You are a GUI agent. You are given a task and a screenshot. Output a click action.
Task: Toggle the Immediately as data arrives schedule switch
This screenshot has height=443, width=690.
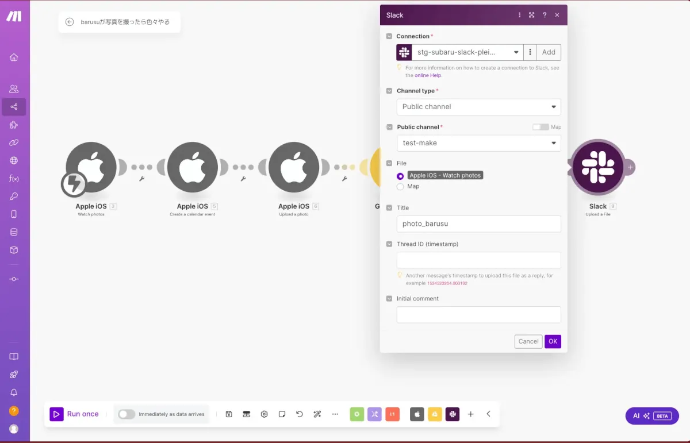tap(126, 414)
